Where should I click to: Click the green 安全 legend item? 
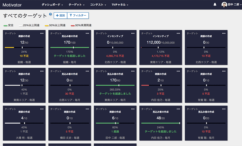point(9,25)
